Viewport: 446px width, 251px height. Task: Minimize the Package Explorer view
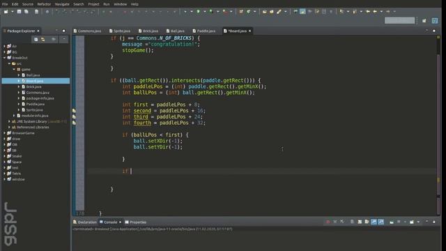tap(56, 30)
